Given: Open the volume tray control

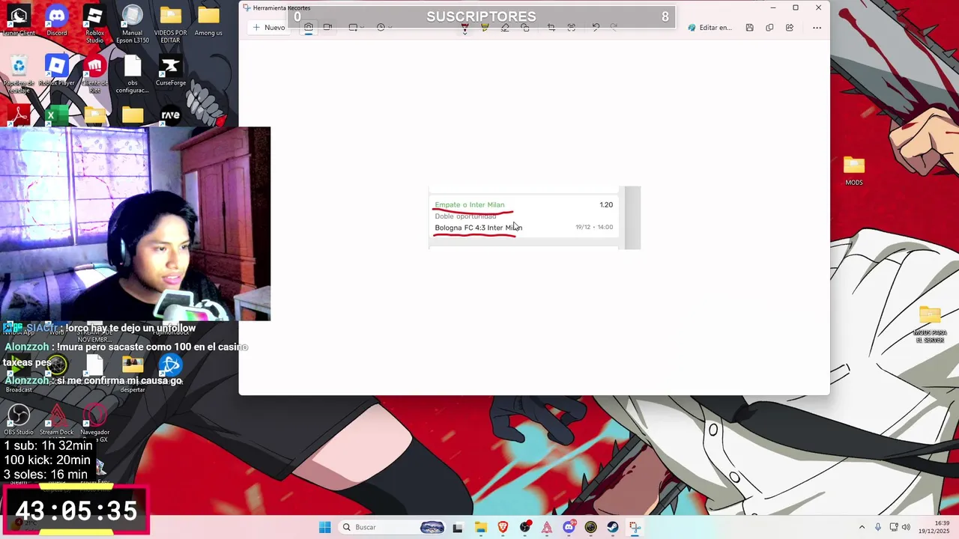Looking at the screenshot, I should click(x=906, y=527).
